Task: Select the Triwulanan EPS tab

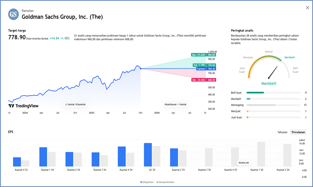Action: [x=298, y=132]
